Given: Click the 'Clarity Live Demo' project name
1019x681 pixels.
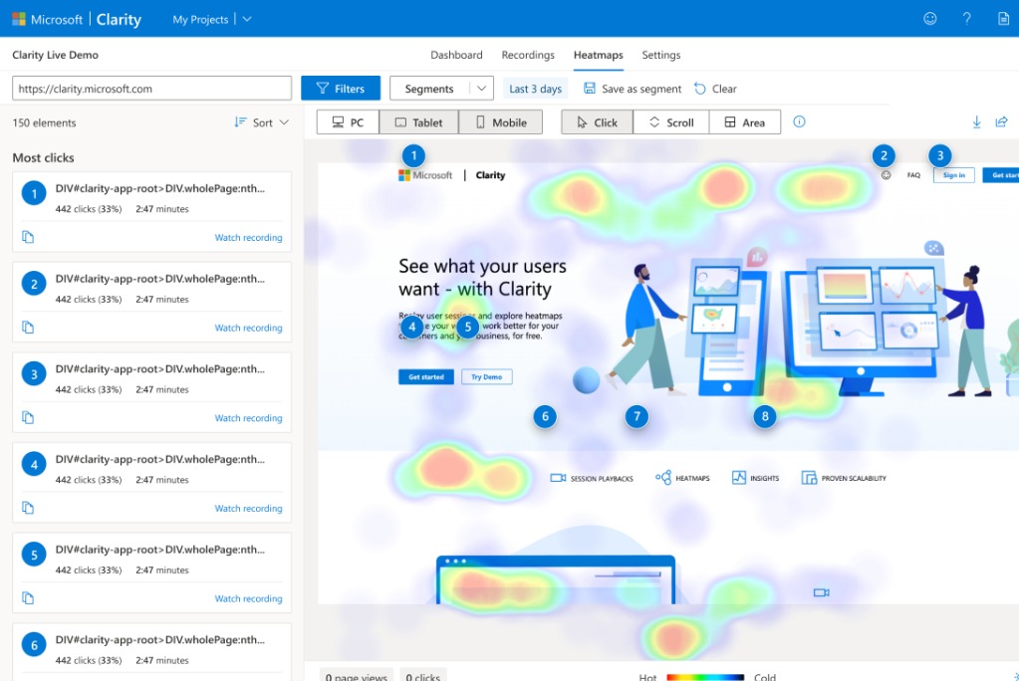Looking at the screenshot, I should [55, 55].
